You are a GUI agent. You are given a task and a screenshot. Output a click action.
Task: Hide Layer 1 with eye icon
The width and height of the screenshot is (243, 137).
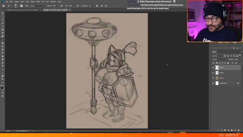213,78
